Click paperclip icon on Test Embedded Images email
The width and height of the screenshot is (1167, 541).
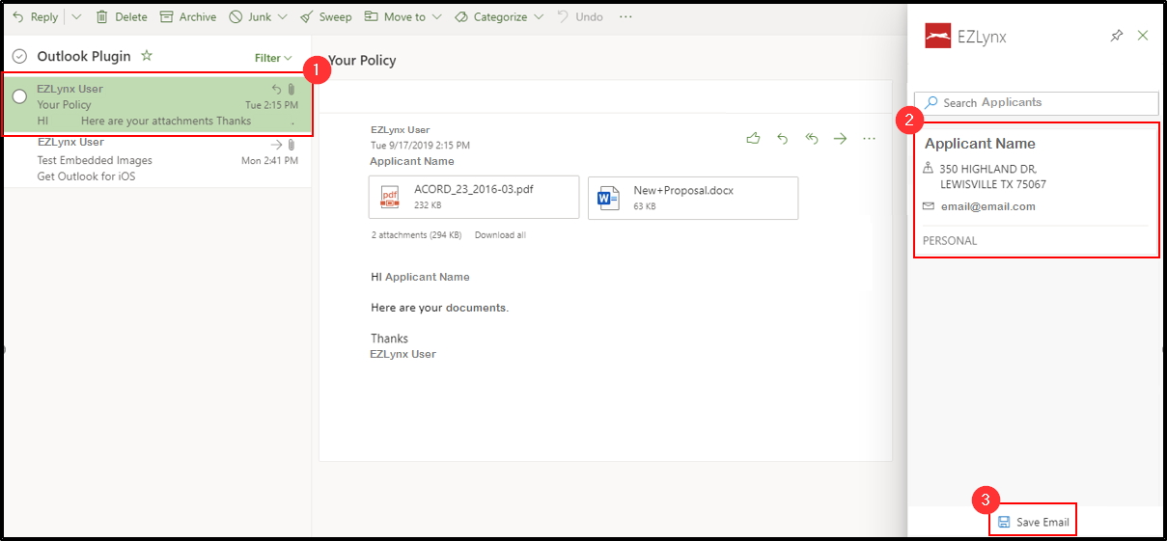pos(292,145)
